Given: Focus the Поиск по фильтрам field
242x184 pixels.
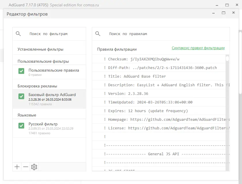Looking at the screenshot, I should click(55, 34).
